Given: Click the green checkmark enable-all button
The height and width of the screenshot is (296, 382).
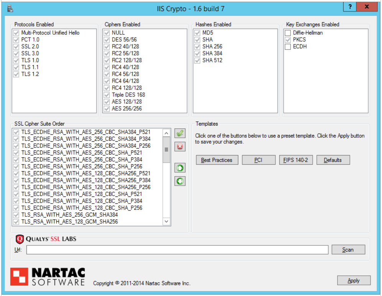Looking at the screenshot, I should coord(180,133).
